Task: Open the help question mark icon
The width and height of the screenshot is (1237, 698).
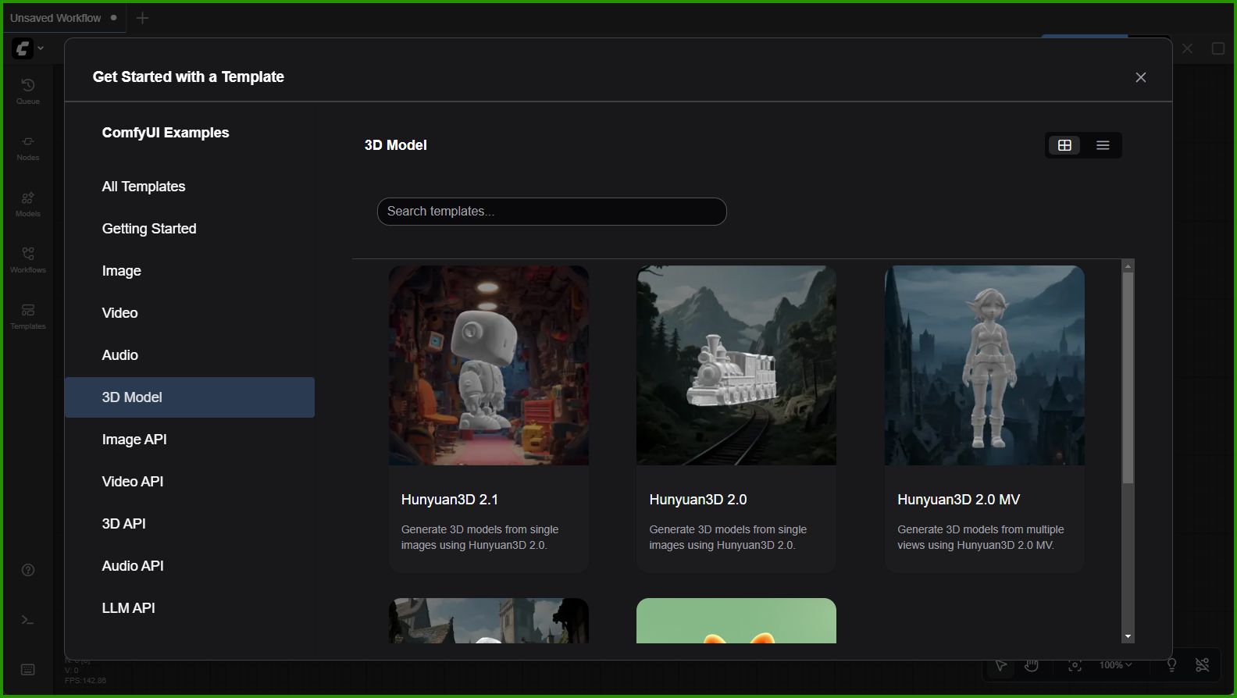Action: point(28,570)
